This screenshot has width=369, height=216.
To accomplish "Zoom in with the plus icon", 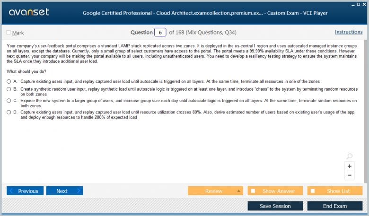I will click(x=350, y=166).
